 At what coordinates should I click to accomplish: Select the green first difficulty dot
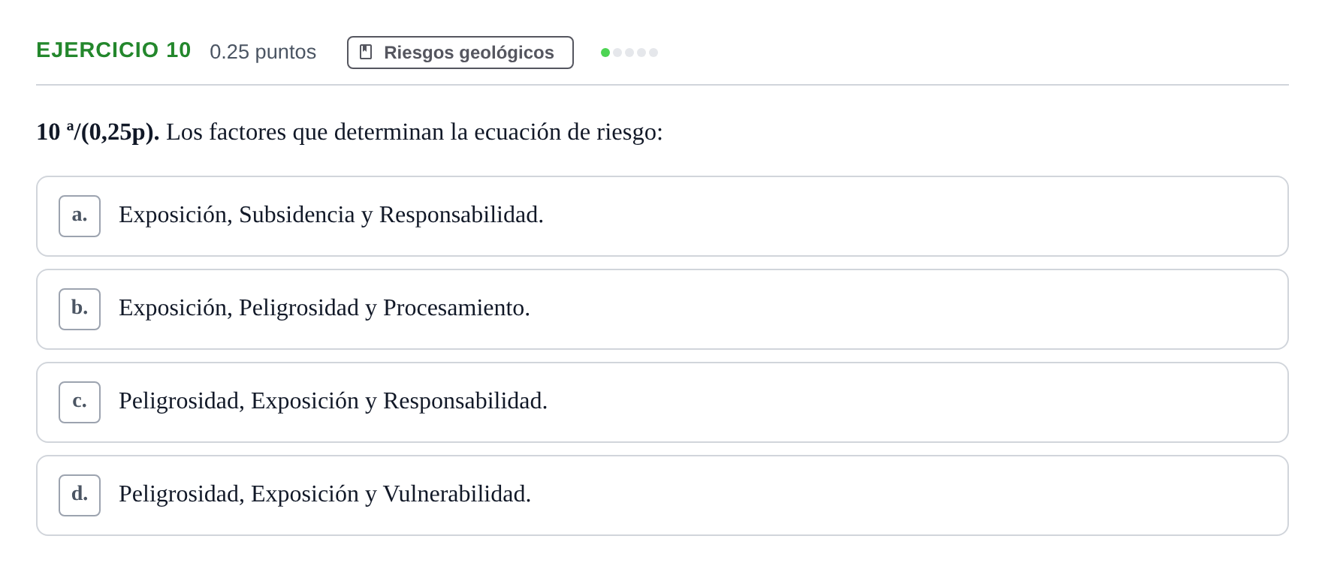coord(605,53)
